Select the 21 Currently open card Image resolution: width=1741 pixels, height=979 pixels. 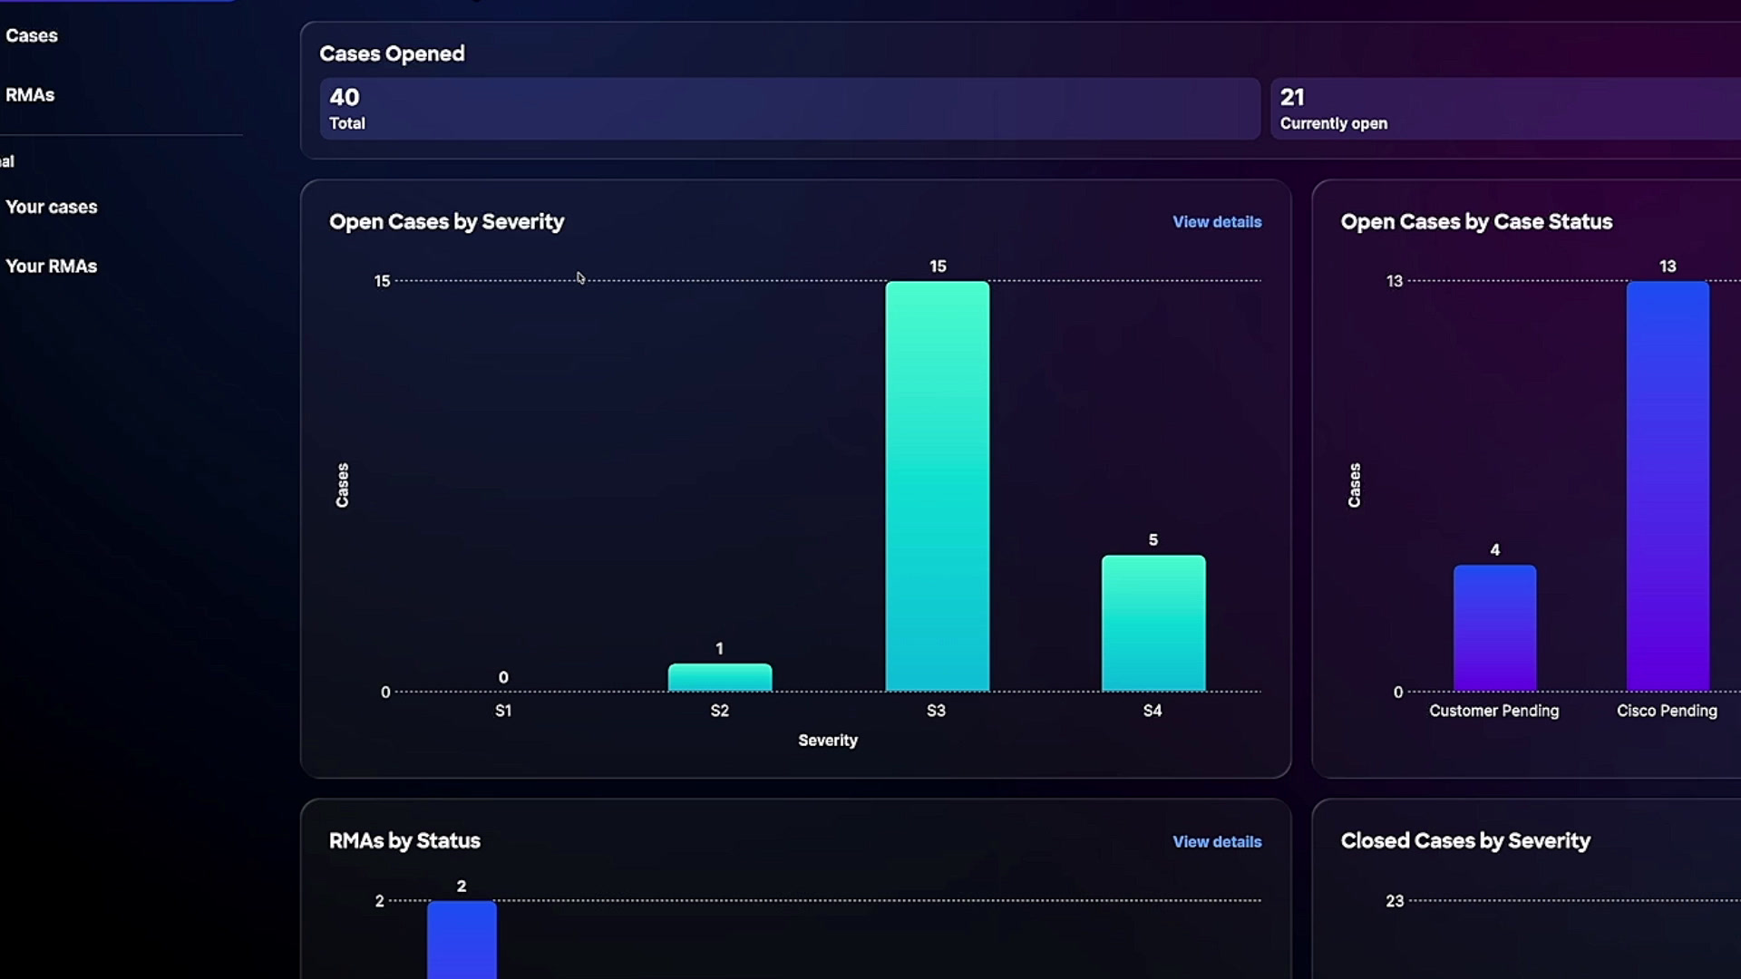click(x=1505, y=109)
